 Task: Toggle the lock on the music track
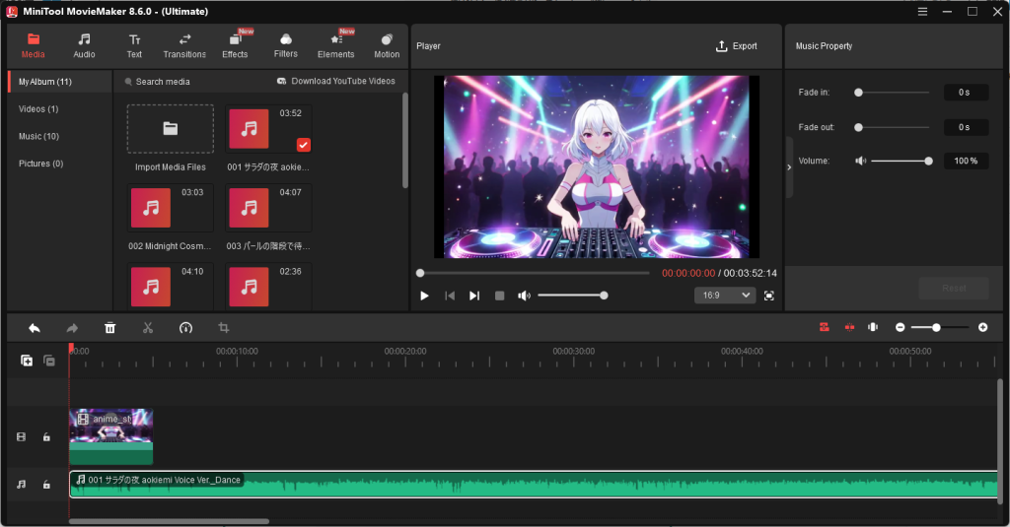pyautogui.click(x=46, y=485)
